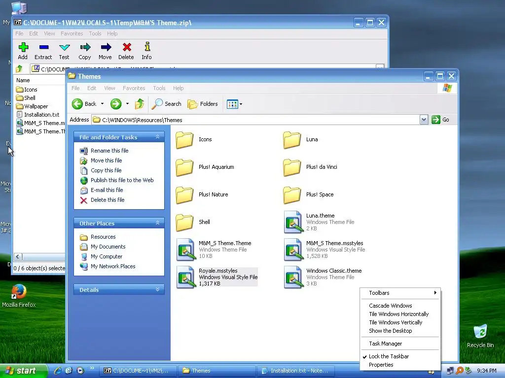Click the Themes address bar field

pos(256,120)
